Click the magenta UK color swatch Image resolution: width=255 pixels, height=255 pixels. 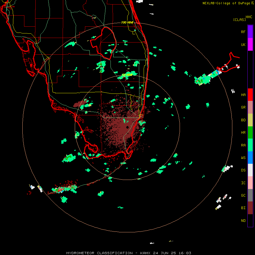250,44
